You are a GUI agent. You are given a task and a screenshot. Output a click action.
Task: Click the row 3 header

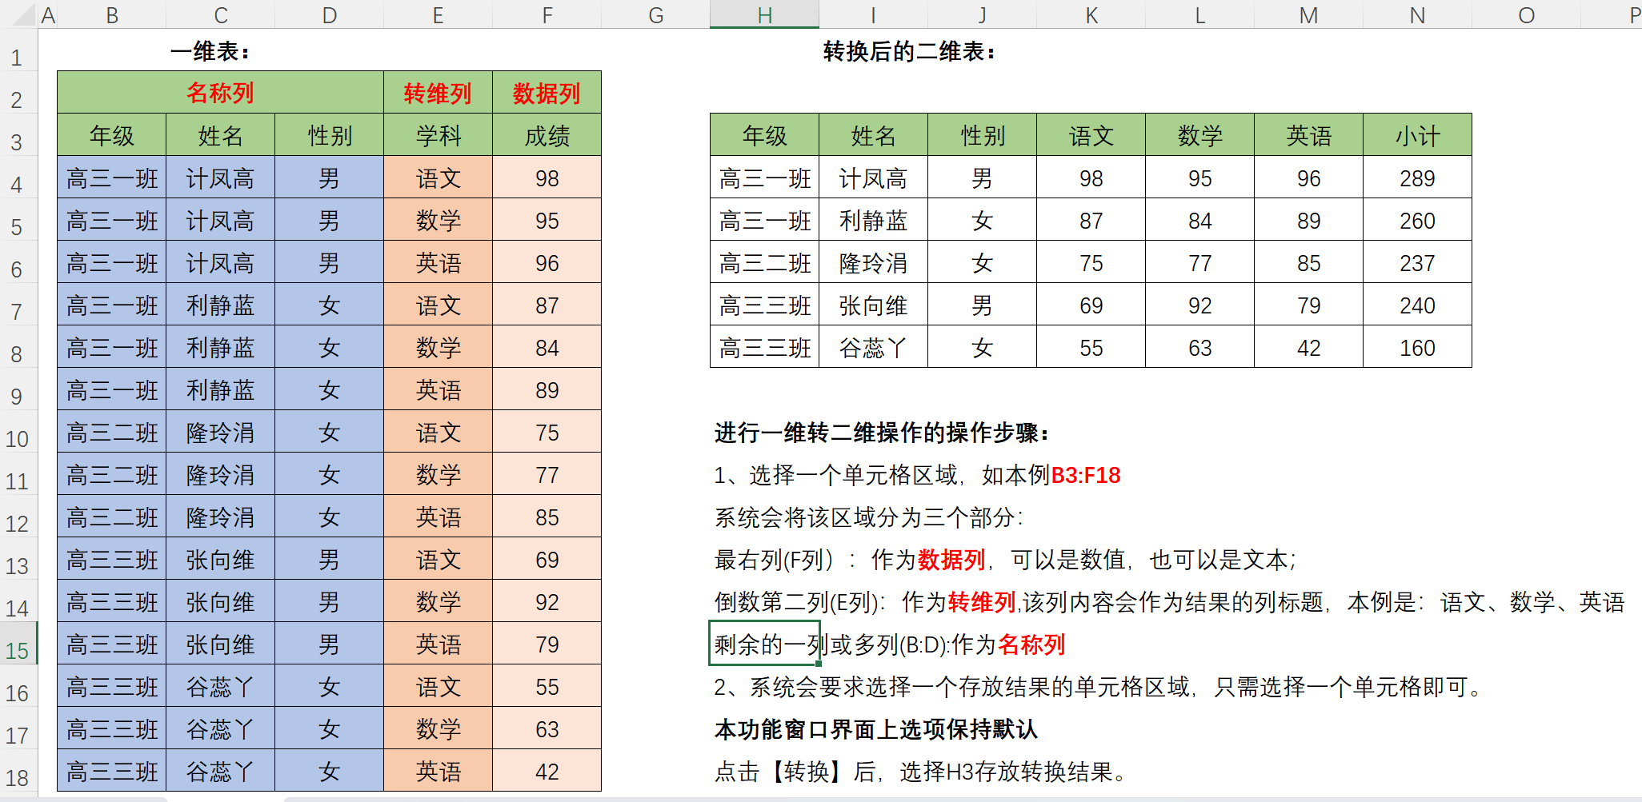click(x=18, y=142)
